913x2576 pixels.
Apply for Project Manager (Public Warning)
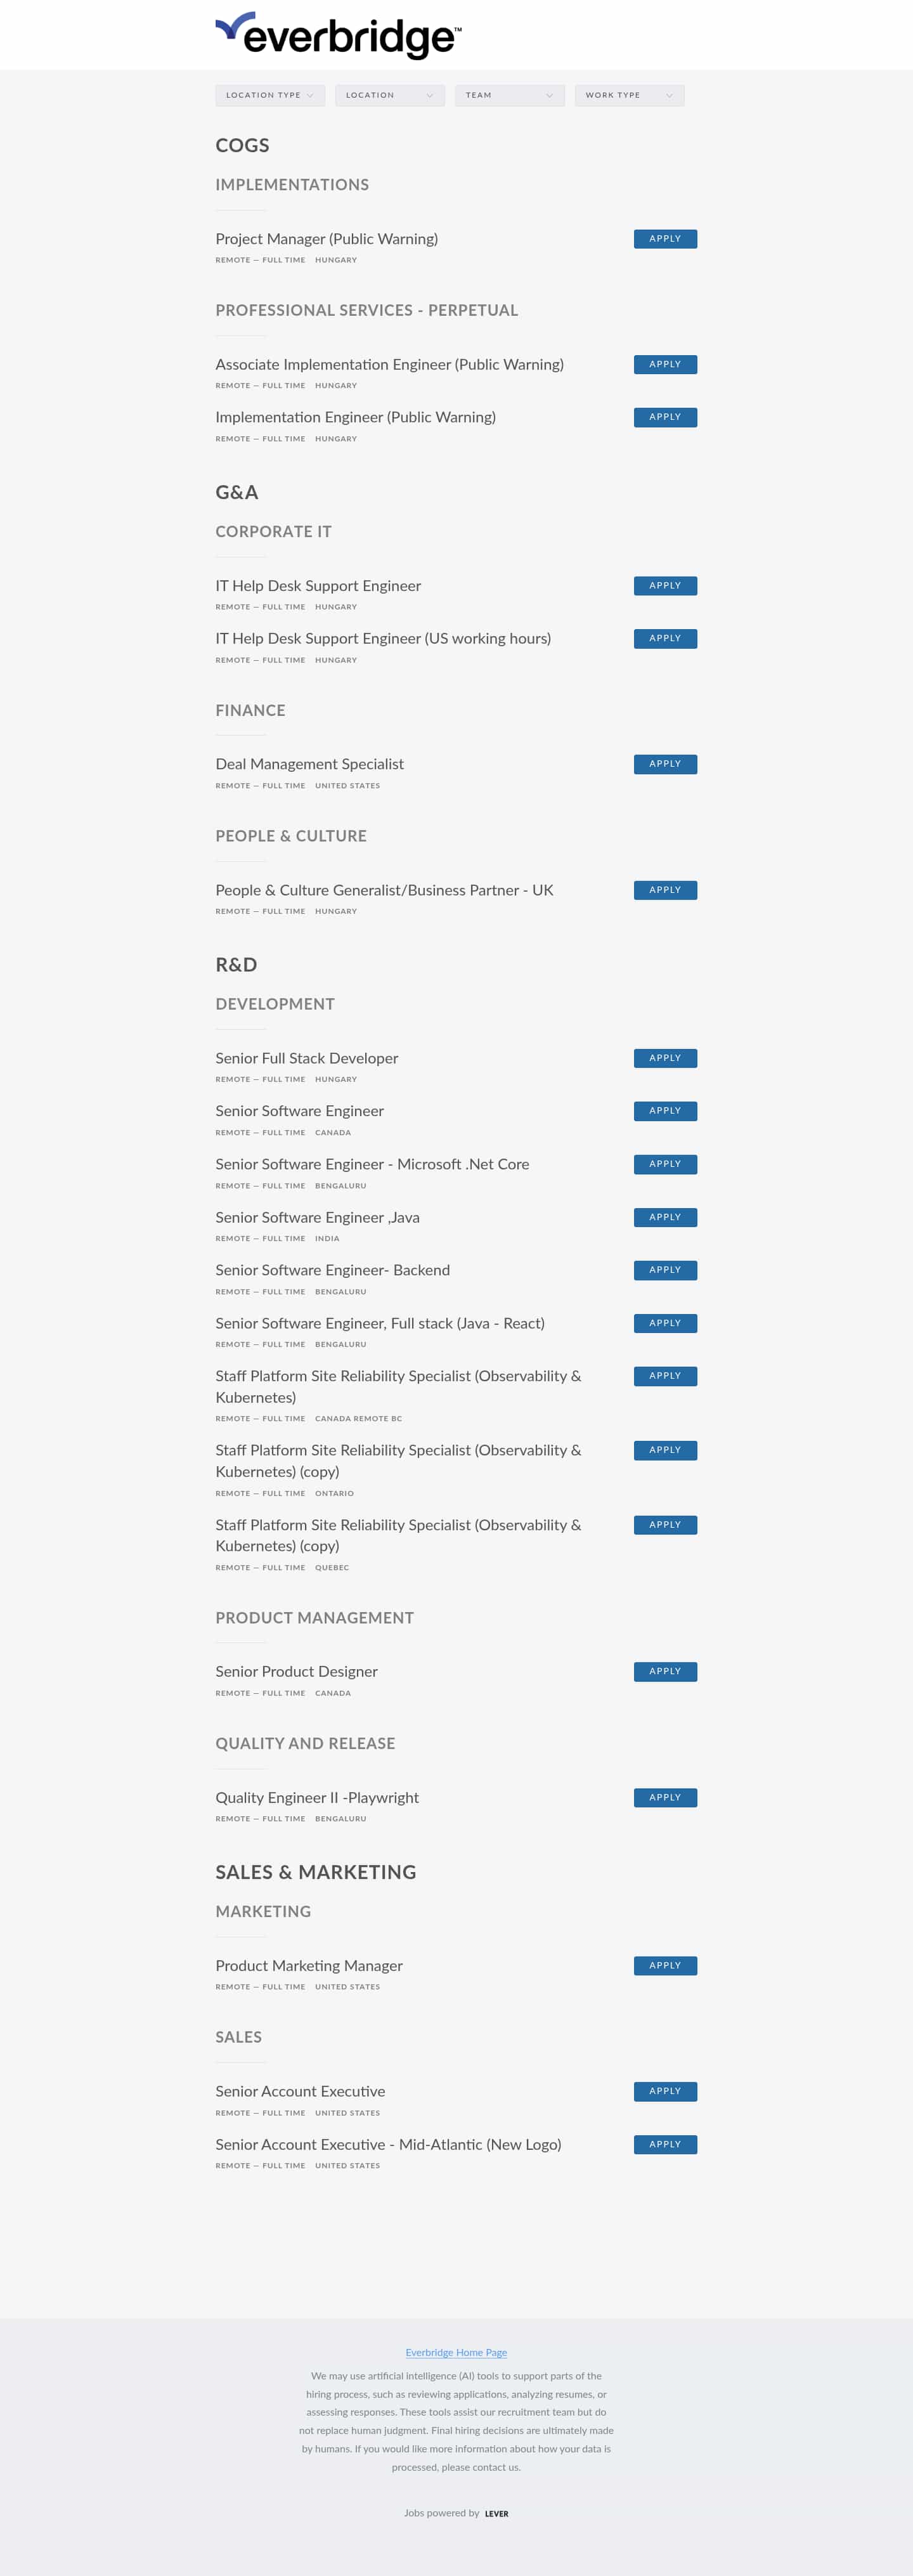pyautogui.click(x=665, y=239)
